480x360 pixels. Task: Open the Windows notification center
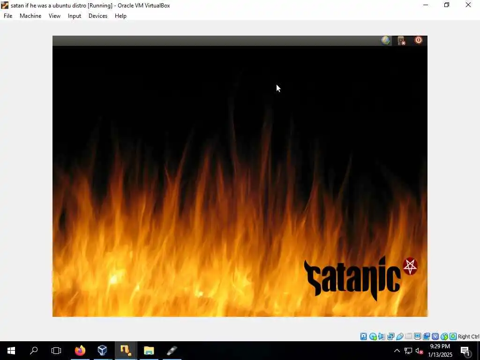click(465, 351)
